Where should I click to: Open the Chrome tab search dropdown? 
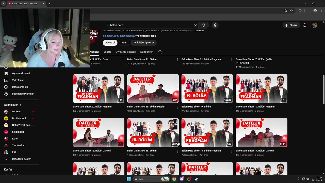3,3
